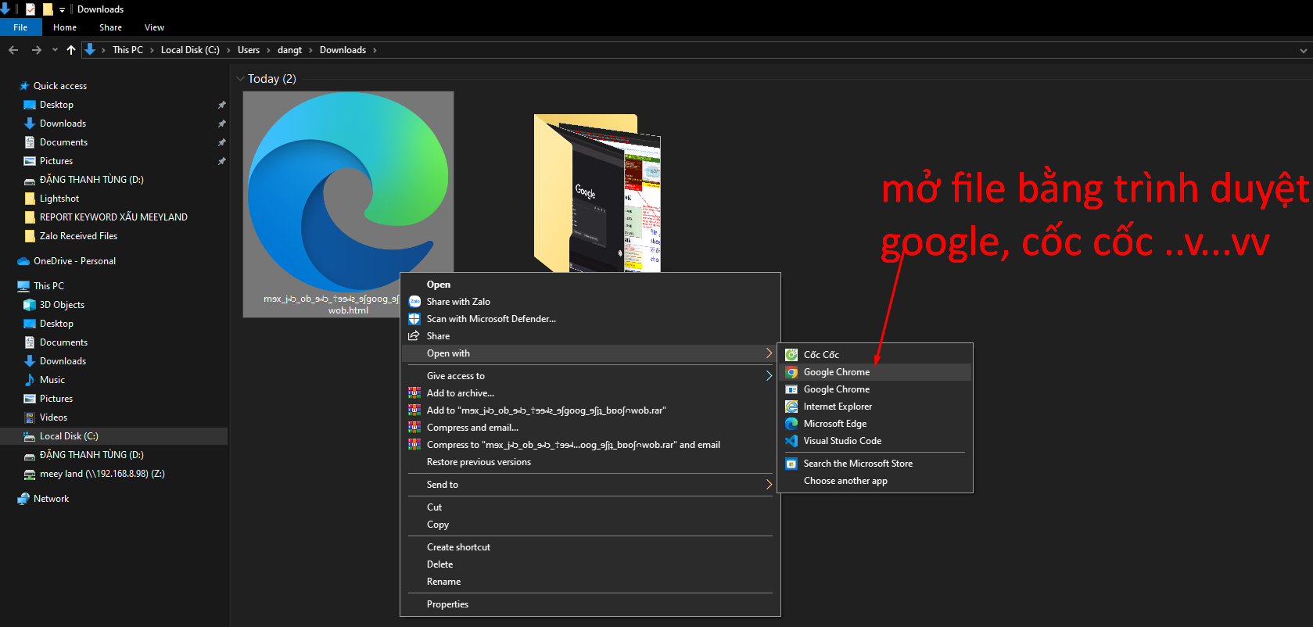Select Search the Microsoft Store

(x=875, y=464)
